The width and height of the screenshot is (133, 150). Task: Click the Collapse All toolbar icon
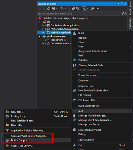[73, 9]
